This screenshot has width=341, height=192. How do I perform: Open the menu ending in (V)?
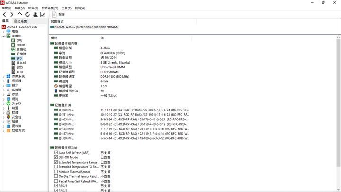click(x=19, y=8)
